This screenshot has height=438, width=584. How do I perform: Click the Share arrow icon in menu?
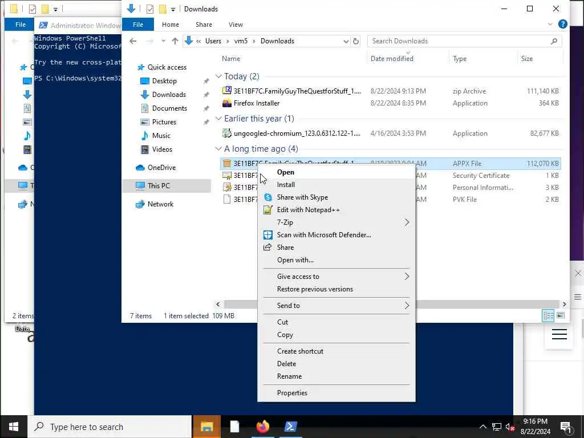[x=267, y=248]
